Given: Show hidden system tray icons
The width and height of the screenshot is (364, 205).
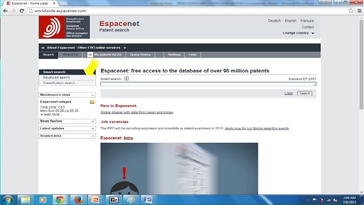Looking at the screenshot, I should pos(308,200).
